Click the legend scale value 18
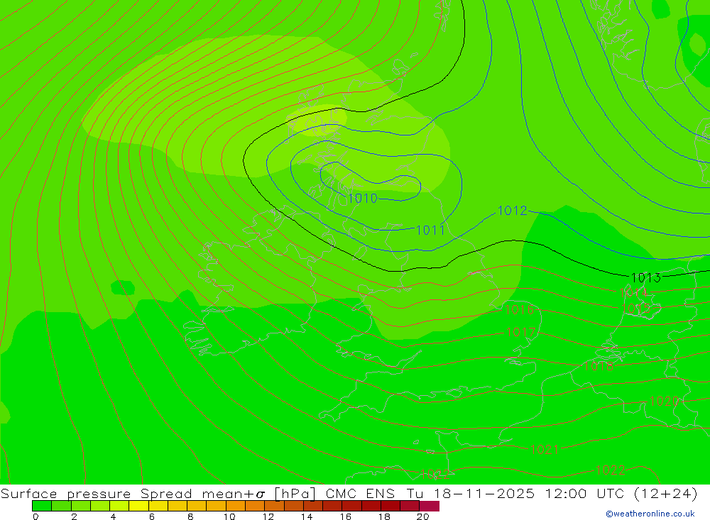 [x=384, y=516]
